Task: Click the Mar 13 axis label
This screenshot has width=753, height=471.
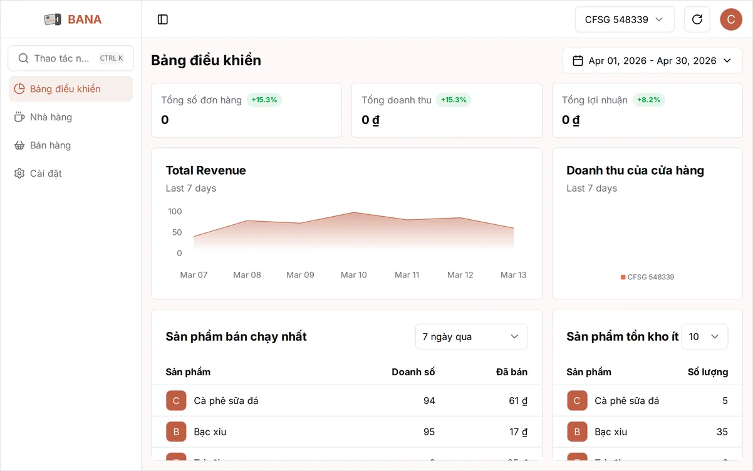Action: (514, 275)
